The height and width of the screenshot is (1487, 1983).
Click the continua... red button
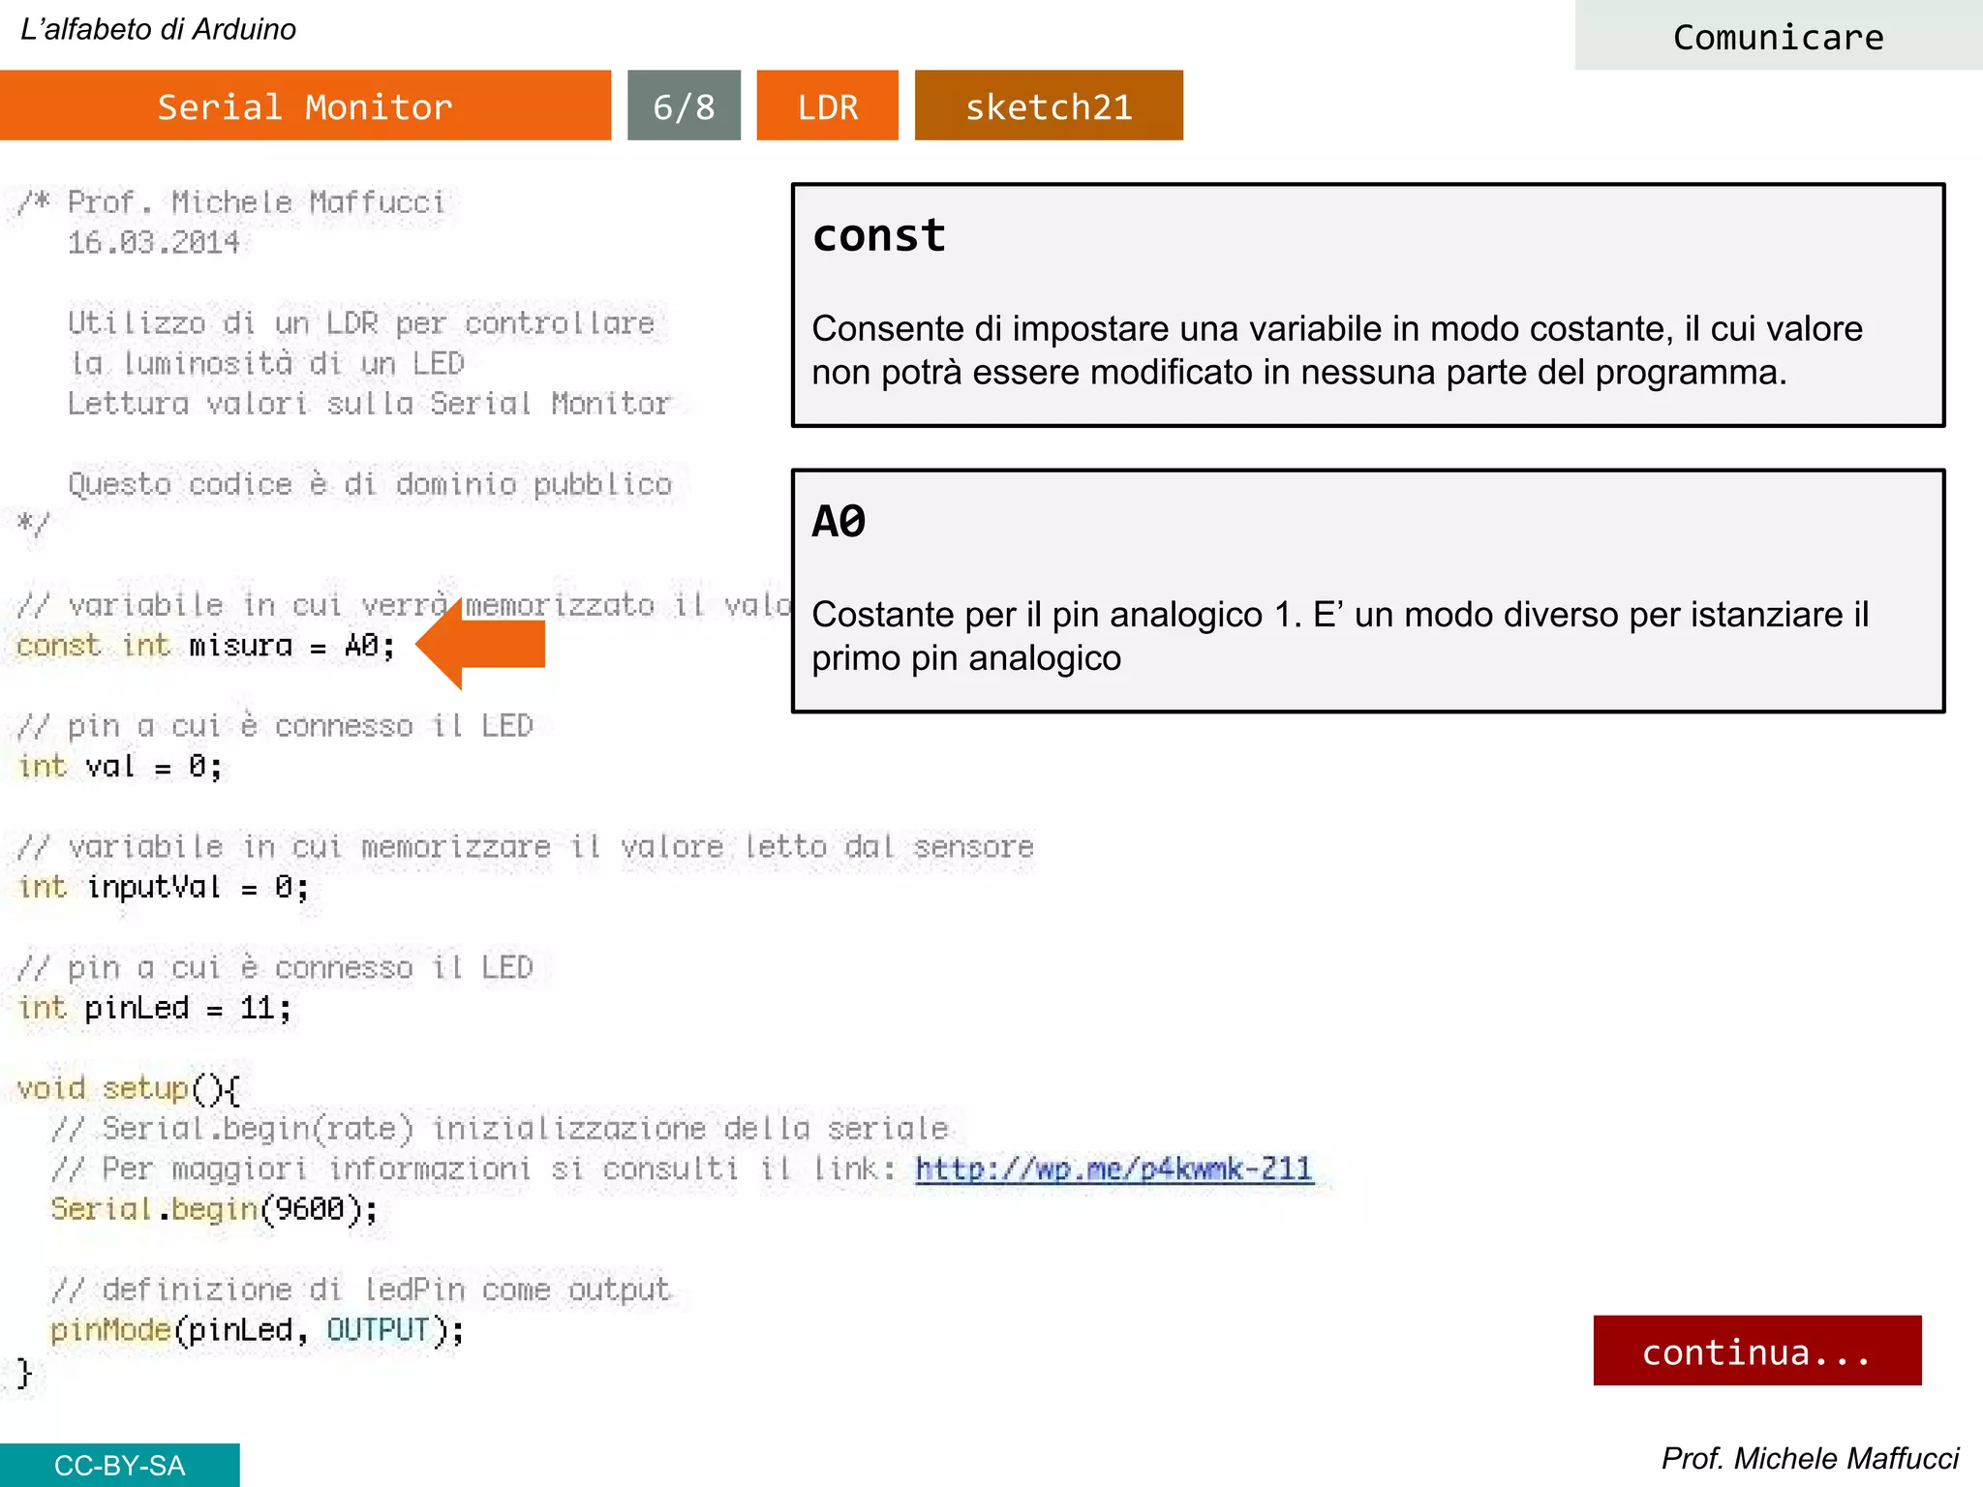point(1757,1350)
